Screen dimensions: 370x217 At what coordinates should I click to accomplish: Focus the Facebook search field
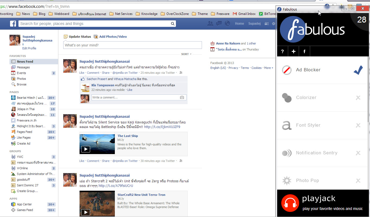coord(98,24)
